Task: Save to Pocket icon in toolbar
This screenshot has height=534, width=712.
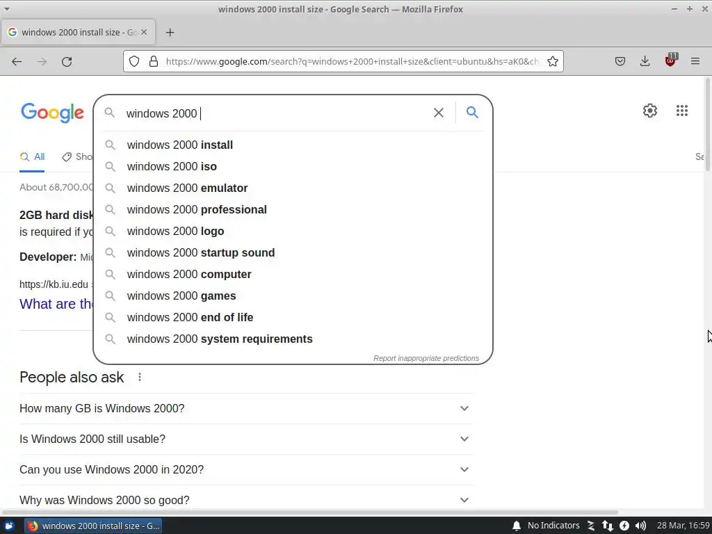Action: click(x=620, y=61)
